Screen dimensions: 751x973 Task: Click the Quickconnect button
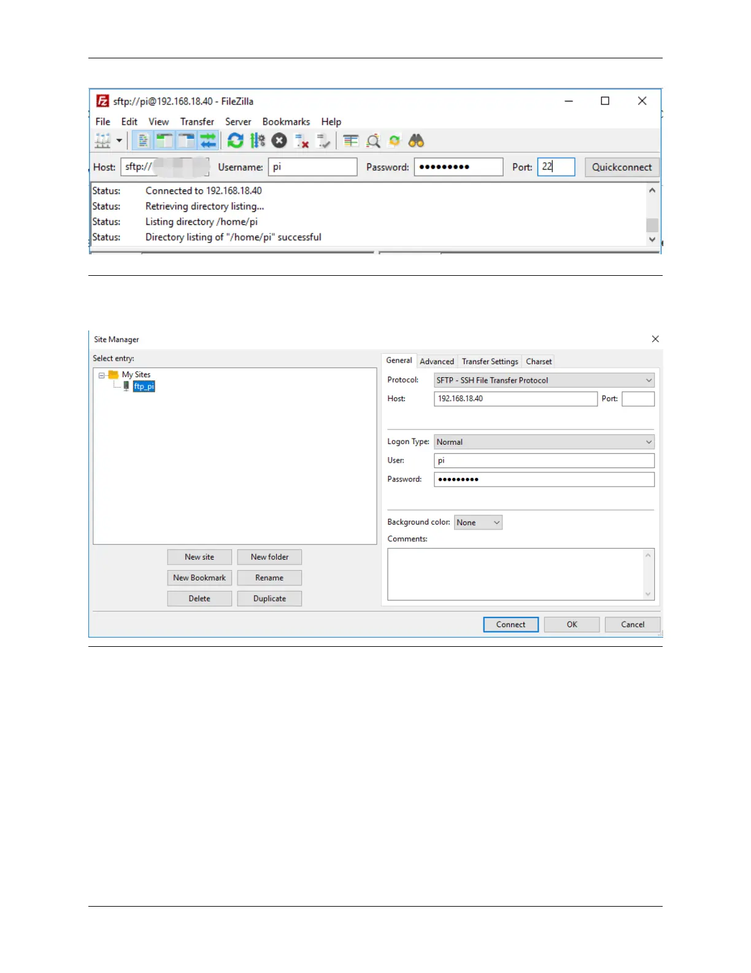tap(622, 167)
